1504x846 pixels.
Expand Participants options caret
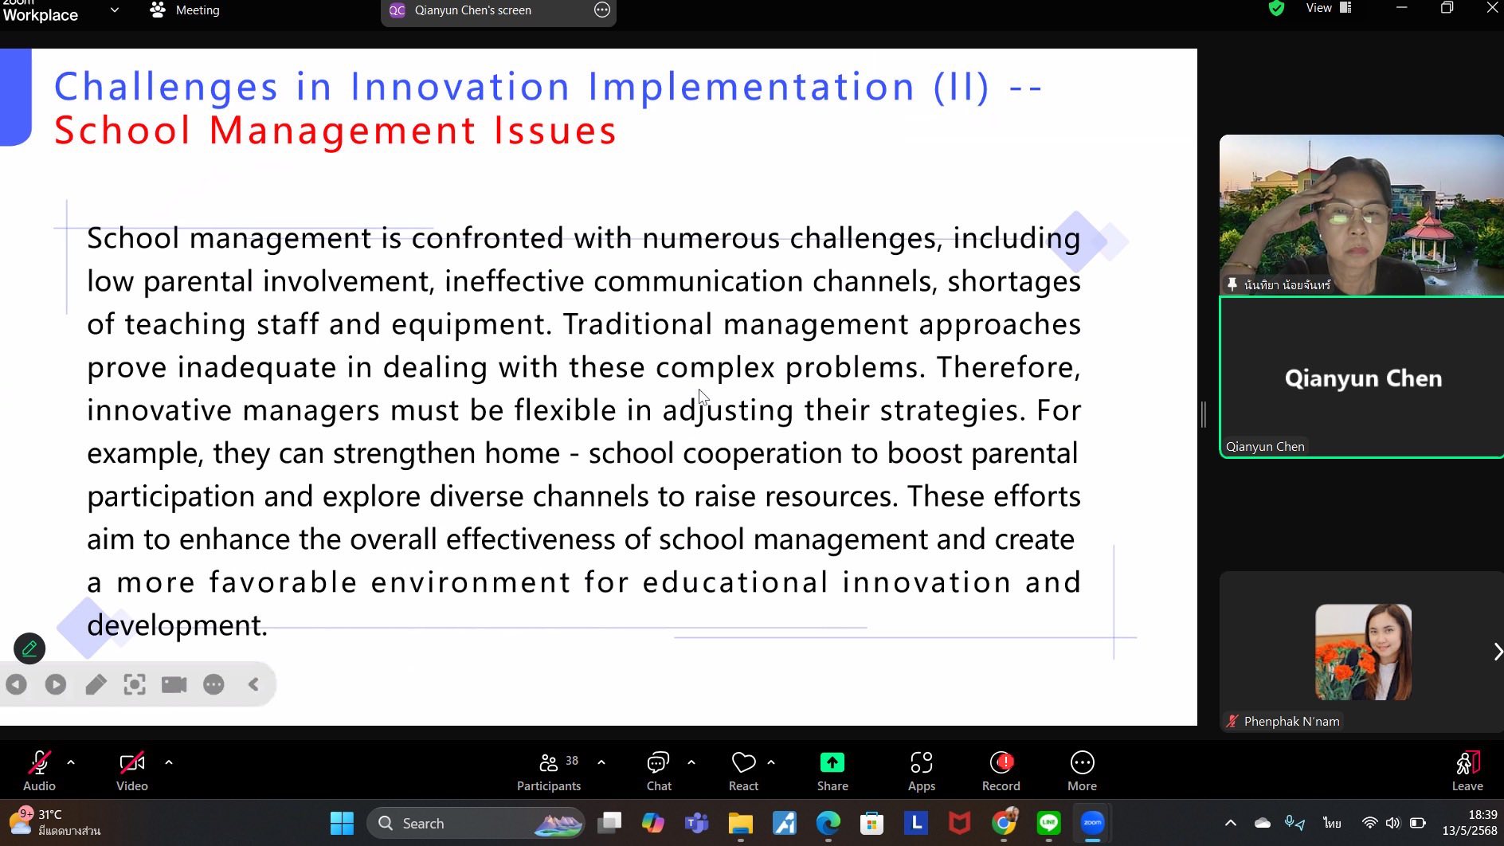(x=601, y=762)
